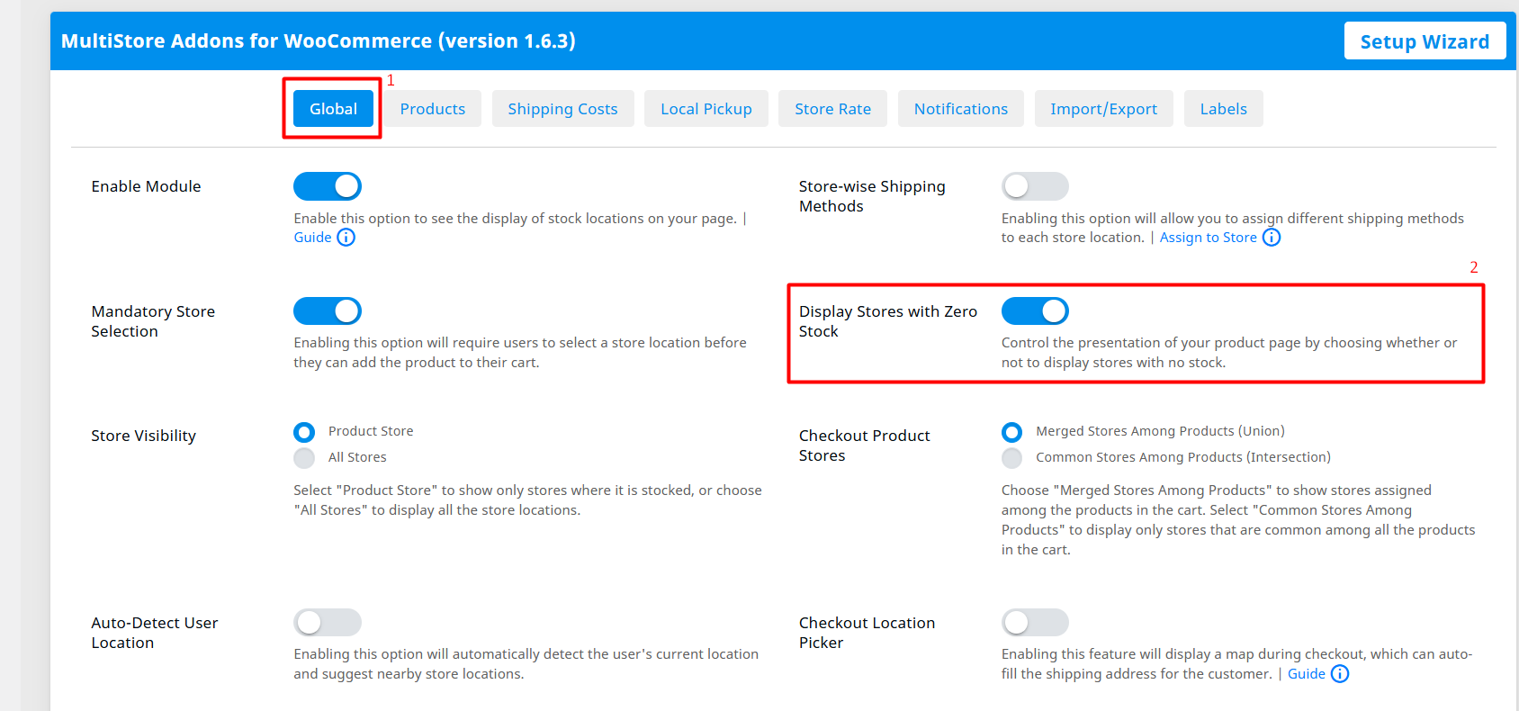This screenshot has width=1519, height=711.
Task: Open the Local Pickup tab
Action: point(706,109)
